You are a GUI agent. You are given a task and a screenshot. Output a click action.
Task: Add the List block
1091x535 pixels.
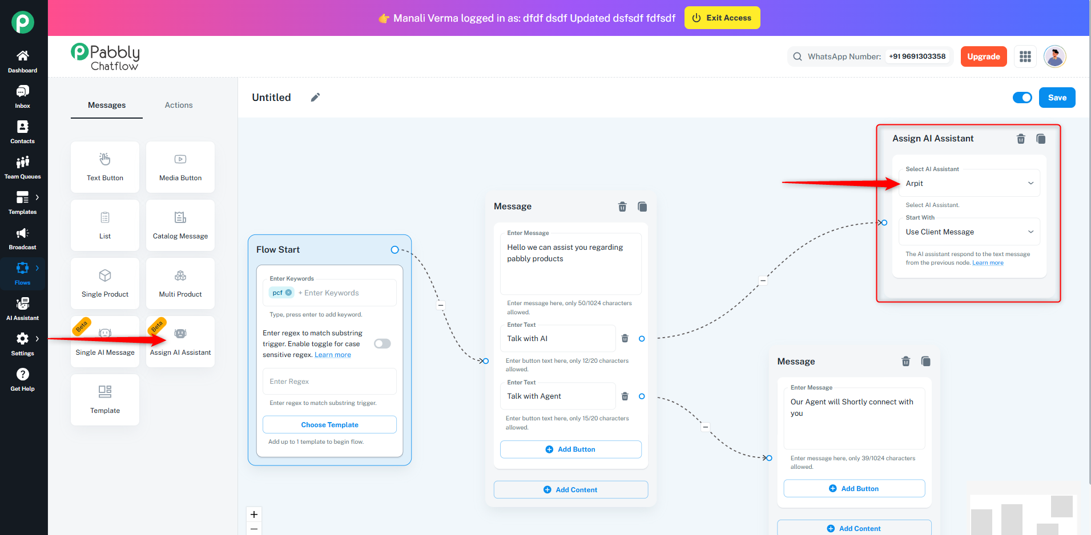105,225
